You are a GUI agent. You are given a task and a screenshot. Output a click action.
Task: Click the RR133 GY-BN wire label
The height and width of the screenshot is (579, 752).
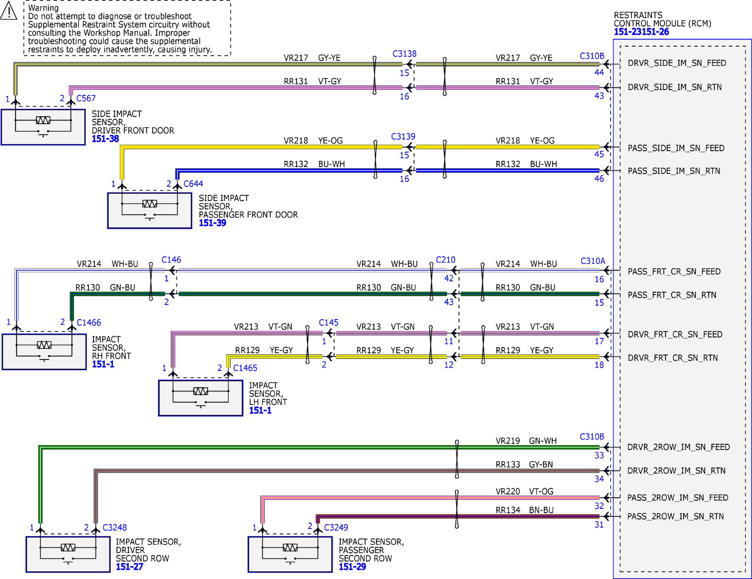pos(524,465)
